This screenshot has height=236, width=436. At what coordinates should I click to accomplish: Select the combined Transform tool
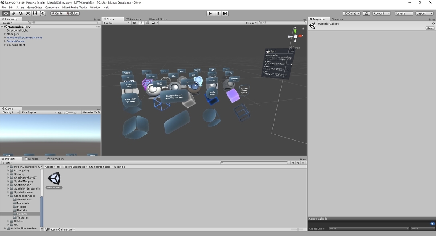pos(43,13)
